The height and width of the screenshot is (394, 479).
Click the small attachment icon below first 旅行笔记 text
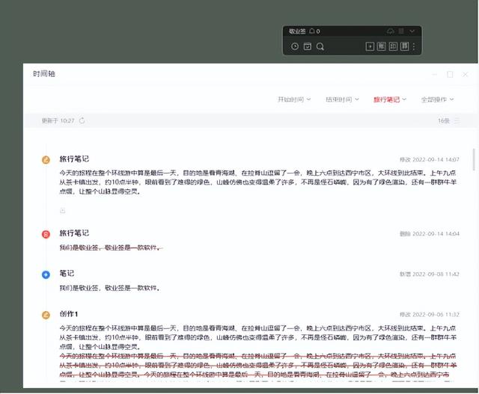click(63, 211)
